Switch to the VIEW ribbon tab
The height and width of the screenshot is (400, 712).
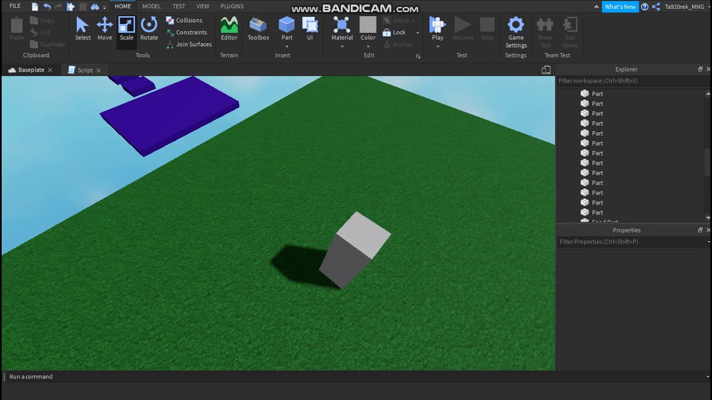coord(203,6)
